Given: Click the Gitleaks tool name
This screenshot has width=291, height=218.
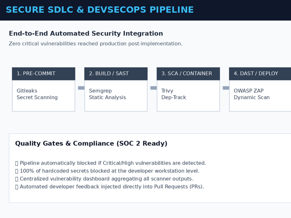Looking at the screenshot, I should (x=27, y=91).
